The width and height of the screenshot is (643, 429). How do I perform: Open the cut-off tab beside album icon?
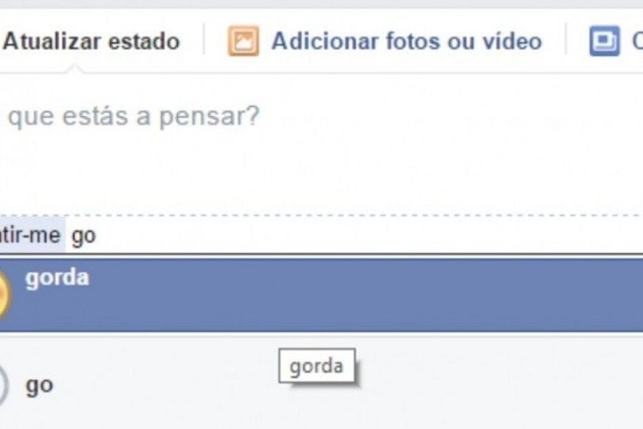637,41
